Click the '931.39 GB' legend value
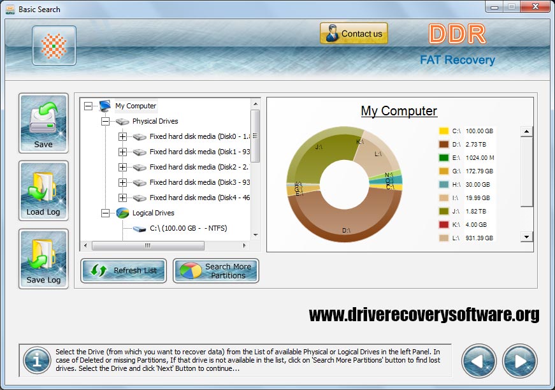 coord(479,238)
